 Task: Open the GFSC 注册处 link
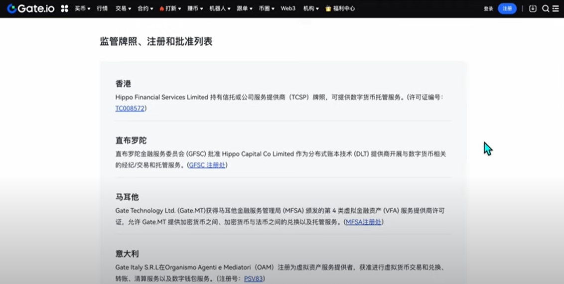[x=208, y=165]
